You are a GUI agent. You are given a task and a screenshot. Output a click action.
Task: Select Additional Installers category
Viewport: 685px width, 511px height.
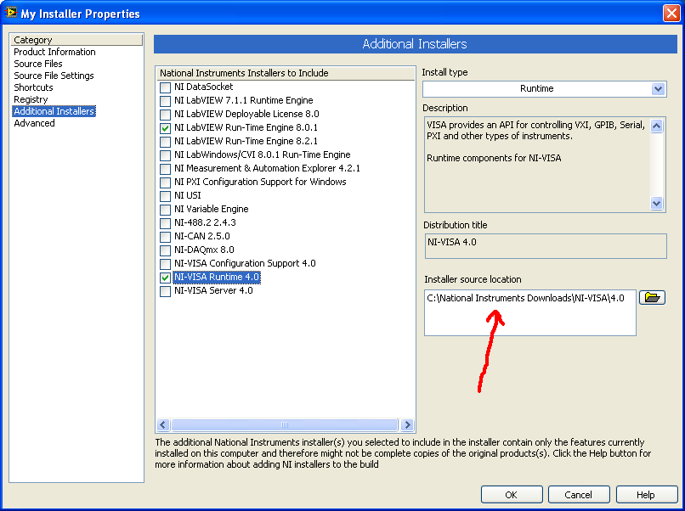pos(54,111)
